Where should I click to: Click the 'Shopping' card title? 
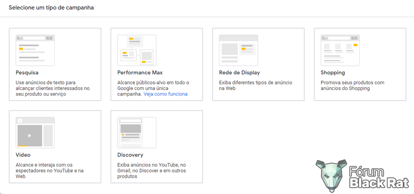click(x=333, y=72)
